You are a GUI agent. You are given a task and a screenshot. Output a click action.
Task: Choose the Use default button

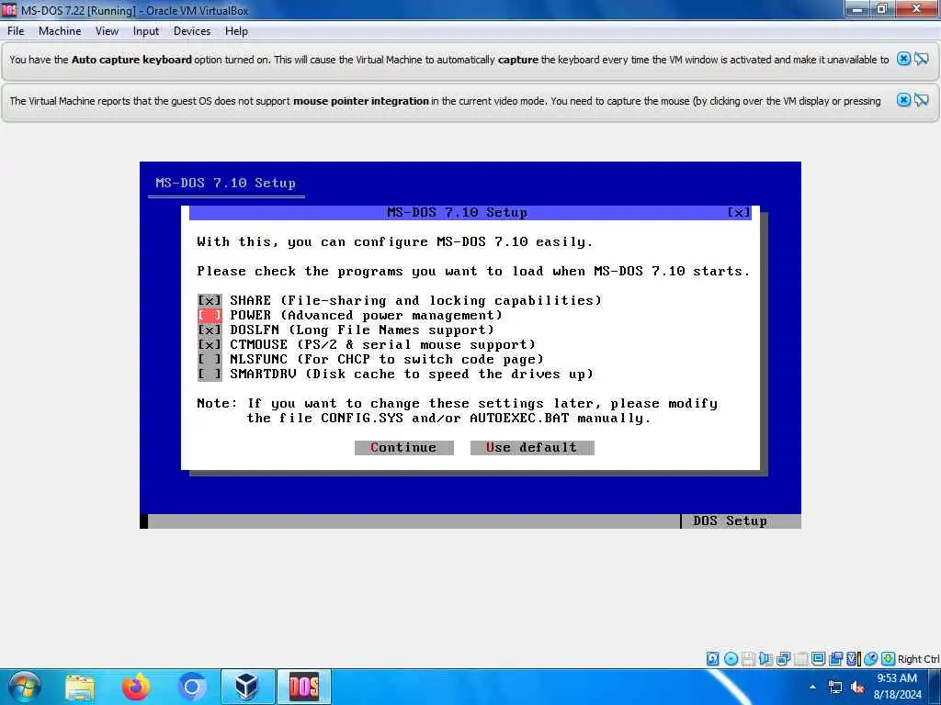pos(532,448)
